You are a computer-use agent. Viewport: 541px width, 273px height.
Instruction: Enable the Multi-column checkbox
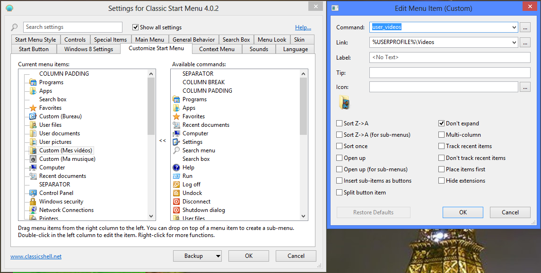pyautogui.click(x=442, y=135)
